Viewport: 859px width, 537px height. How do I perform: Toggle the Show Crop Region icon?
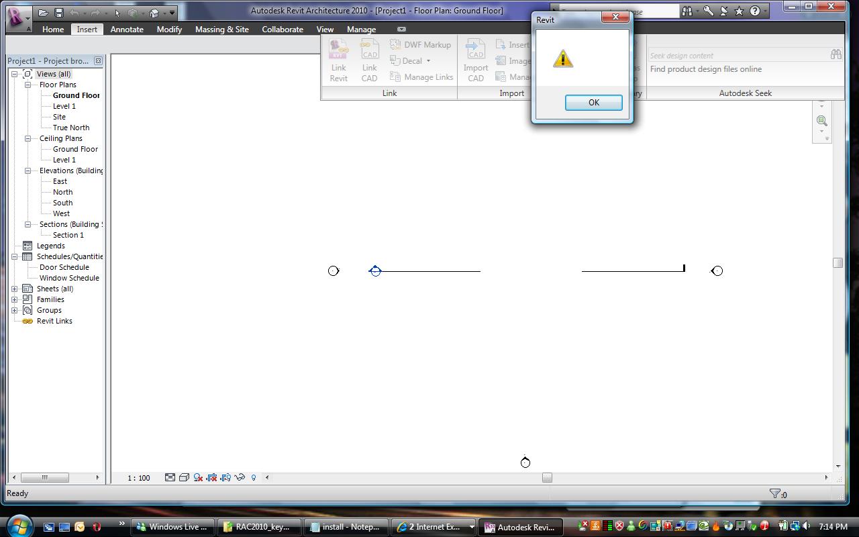pos(225,477)
